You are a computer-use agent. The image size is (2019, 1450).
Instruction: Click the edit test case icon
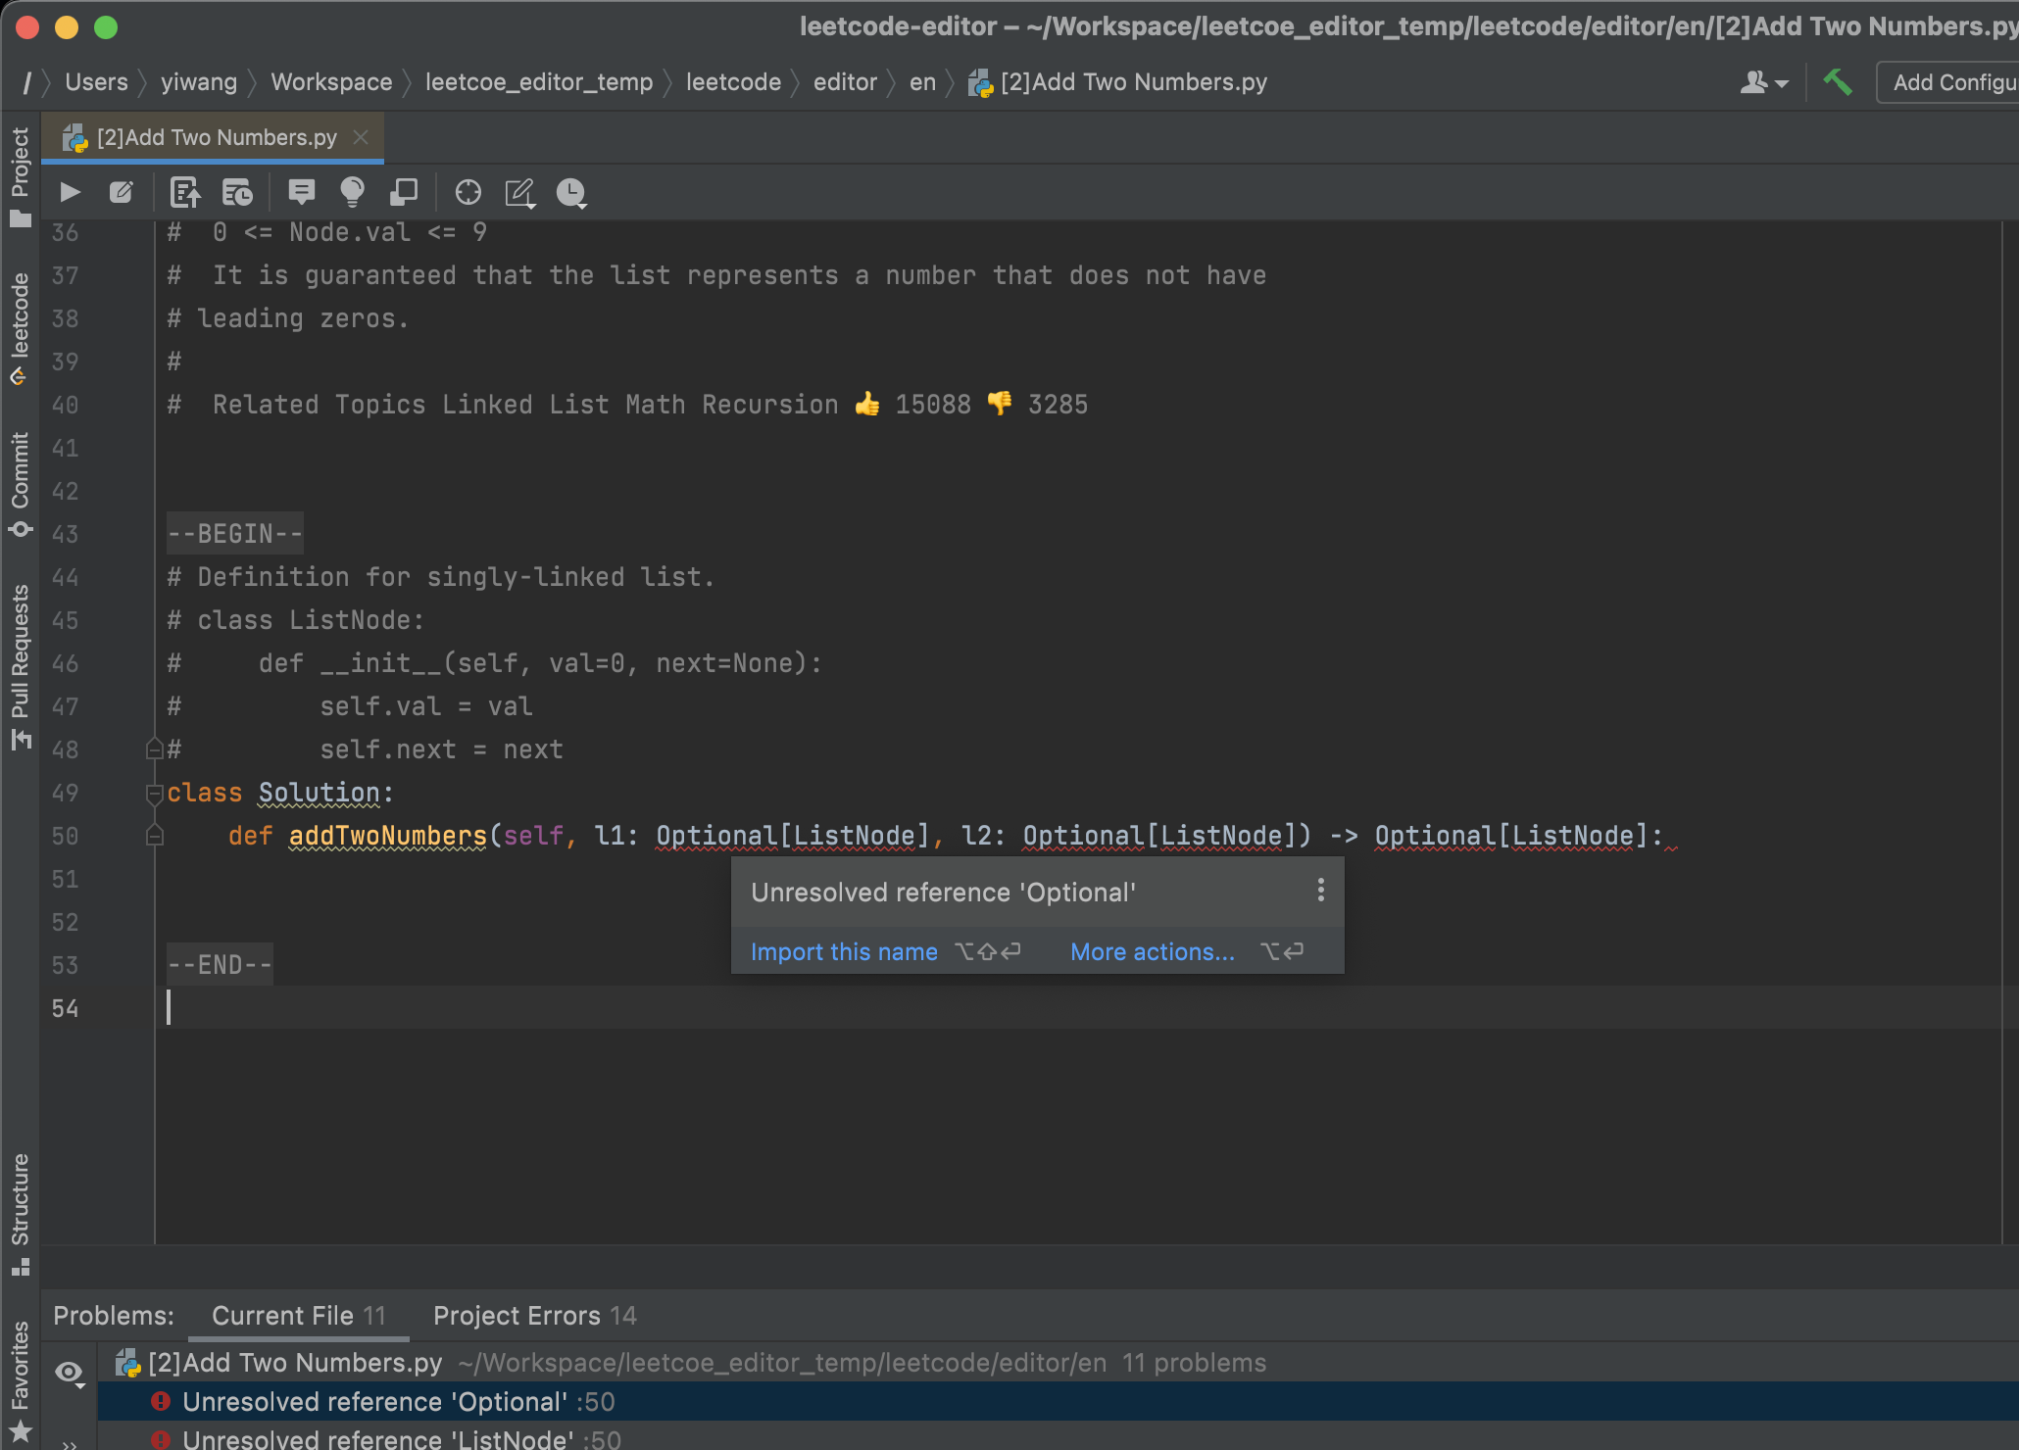[122, 192]
